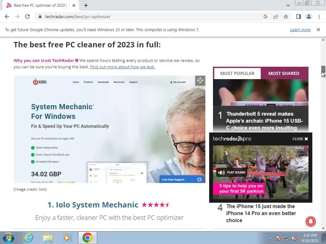Follow the Learn more link
Screen dimensions: 326x244
(300, 30)
